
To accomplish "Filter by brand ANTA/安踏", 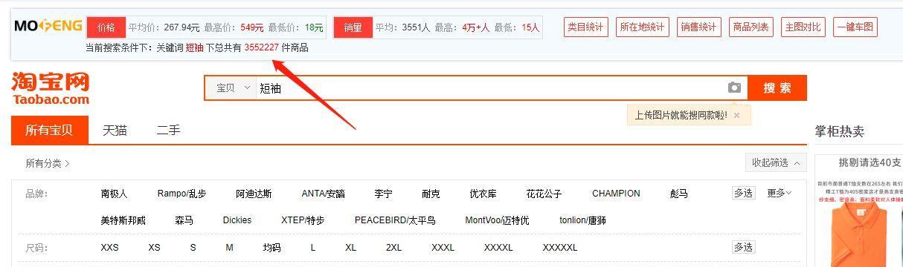I will pos(323,194).
